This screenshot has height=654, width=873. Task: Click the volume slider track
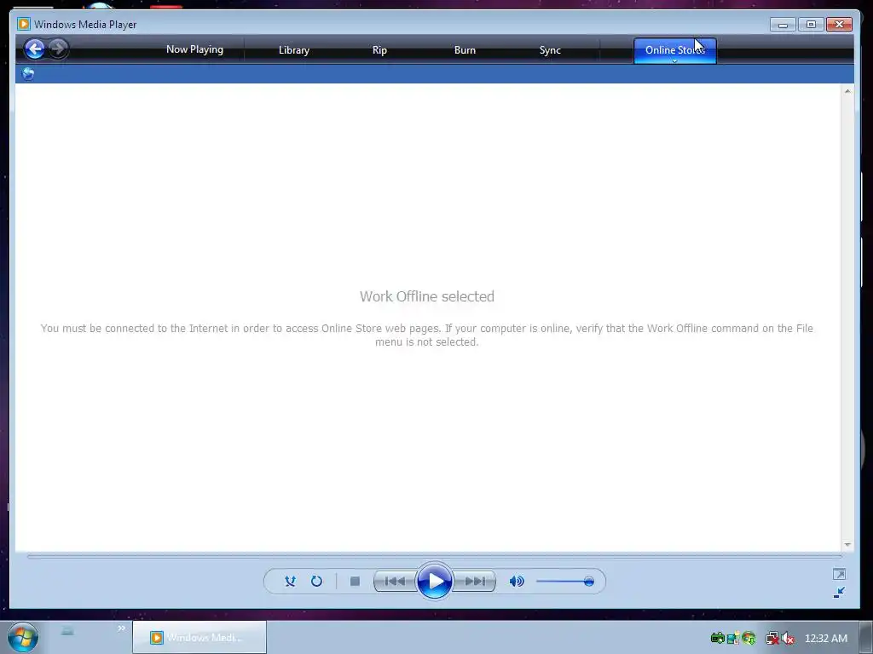coord(564,582)
